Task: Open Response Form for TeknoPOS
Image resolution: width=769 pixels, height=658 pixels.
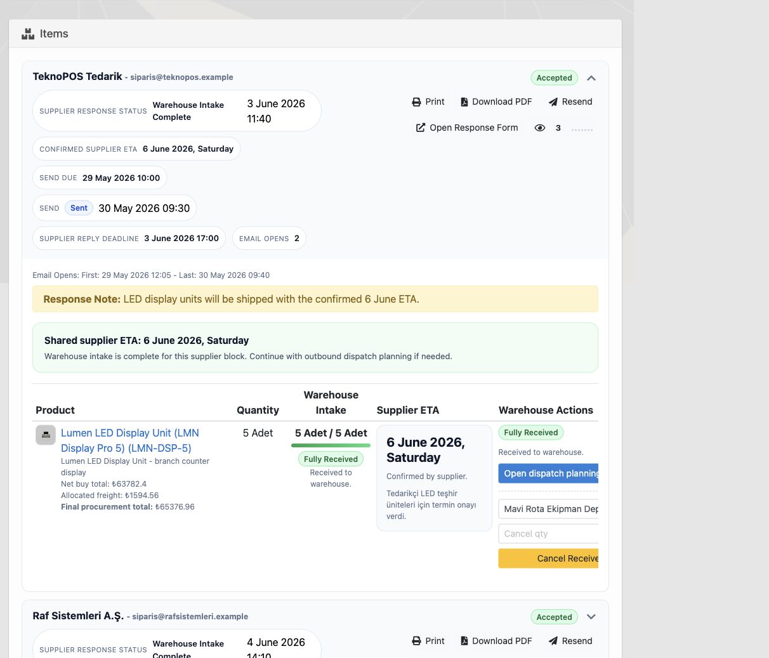Action: (467, 128)
